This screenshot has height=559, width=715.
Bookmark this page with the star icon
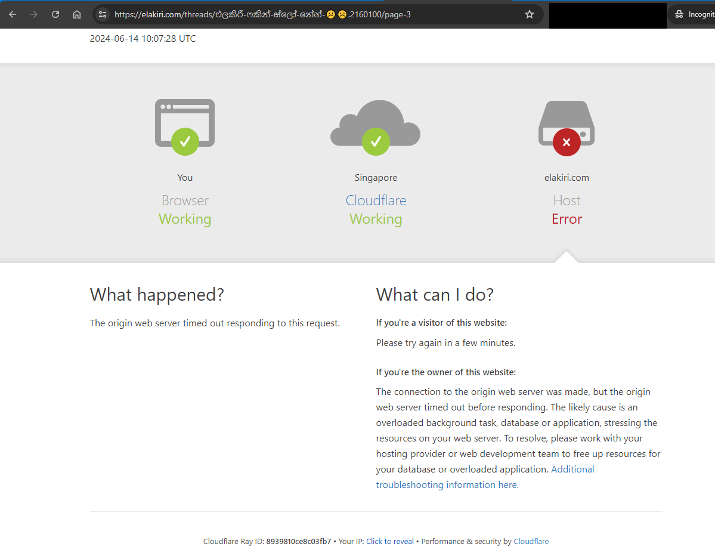point(530,14)
